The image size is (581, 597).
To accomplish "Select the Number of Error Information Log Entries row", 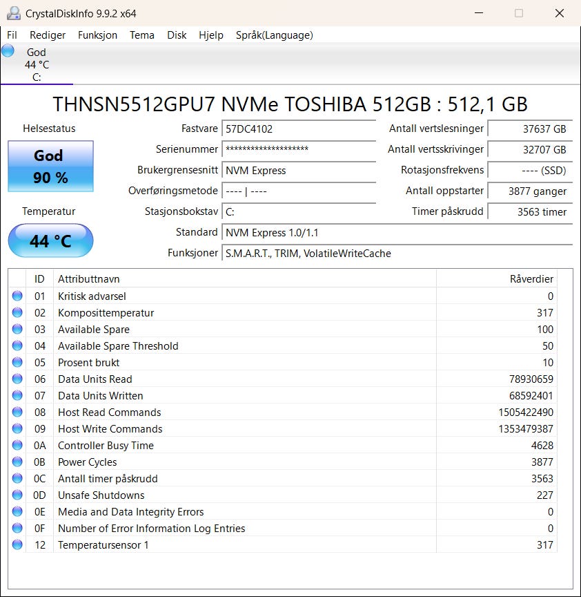I will 282,528.
